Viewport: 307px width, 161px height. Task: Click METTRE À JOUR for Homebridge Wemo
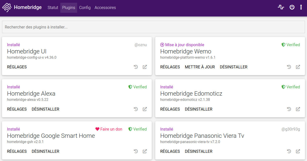[x=200, y=67]
